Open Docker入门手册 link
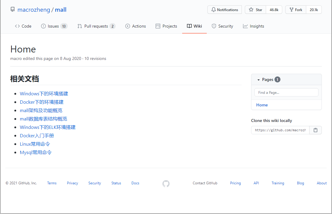This screenshot has width=332, height=214. [37, 135]
